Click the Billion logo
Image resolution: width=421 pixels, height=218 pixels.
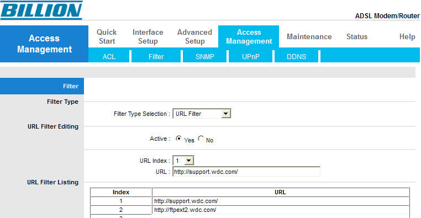tap(41, 10)
